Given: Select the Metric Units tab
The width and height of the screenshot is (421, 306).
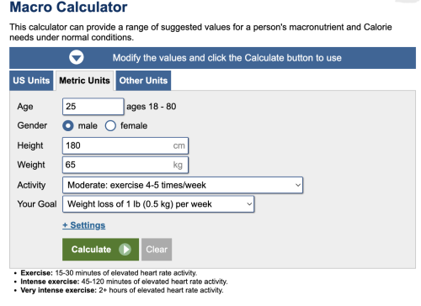Looking at the screenshot, I should click(84, 81).
